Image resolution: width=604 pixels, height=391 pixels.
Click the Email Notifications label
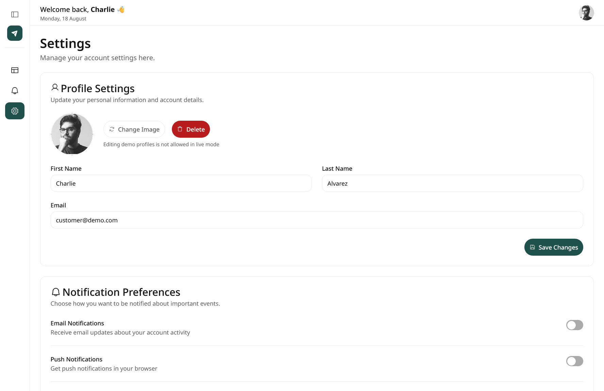77,323
